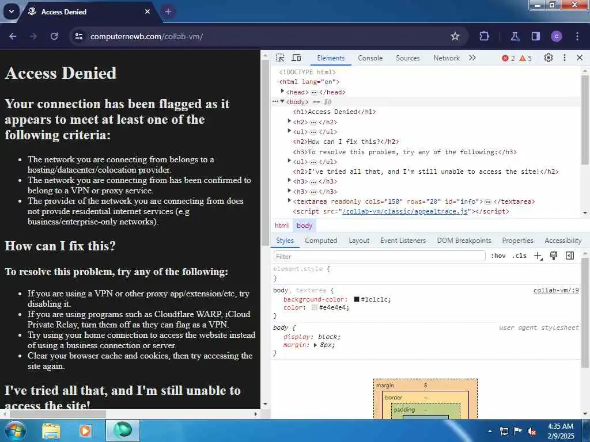Toggle the .cls classes button
The width and height of the screenshot is (590, 442).
(519, 256)
